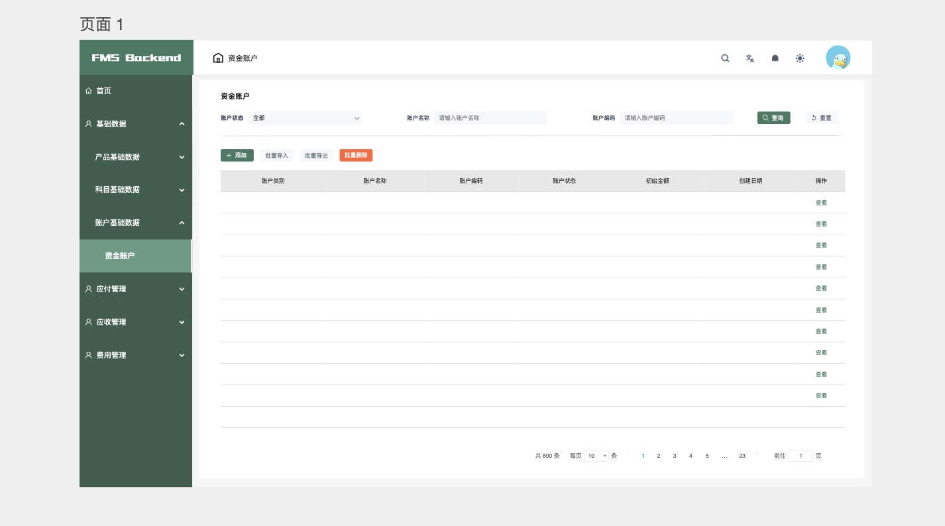Viewport: 945px width, 526px height.
Task: Click the 初始金额 column header
Action: pyautogui.click(x=657, y=181)
